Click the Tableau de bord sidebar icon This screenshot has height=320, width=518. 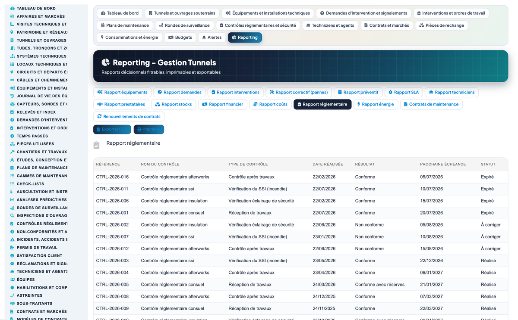click(12, 9)
